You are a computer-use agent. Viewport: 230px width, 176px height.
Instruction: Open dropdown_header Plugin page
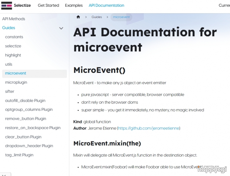click(29, 146)
